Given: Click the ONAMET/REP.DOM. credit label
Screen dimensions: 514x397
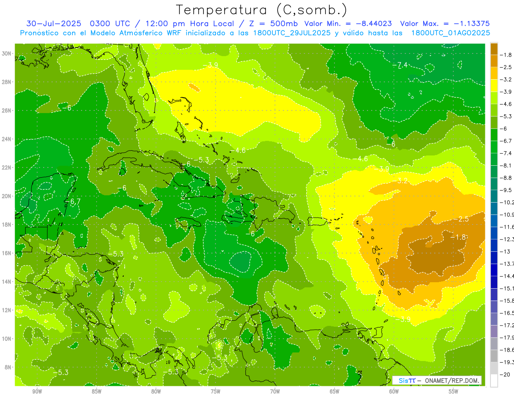Looking at the screenshot, I should tap(452, 380).
